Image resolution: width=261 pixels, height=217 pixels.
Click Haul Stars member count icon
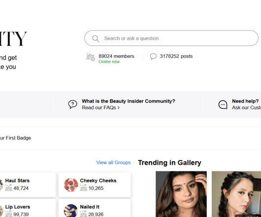coord(9,188)
